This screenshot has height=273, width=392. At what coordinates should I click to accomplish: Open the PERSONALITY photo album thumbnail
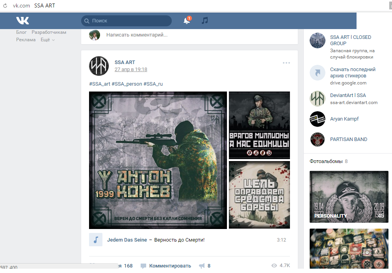(x=349, y=197)
